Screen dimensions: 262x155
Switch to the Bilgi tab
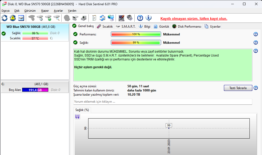[145, 26]
